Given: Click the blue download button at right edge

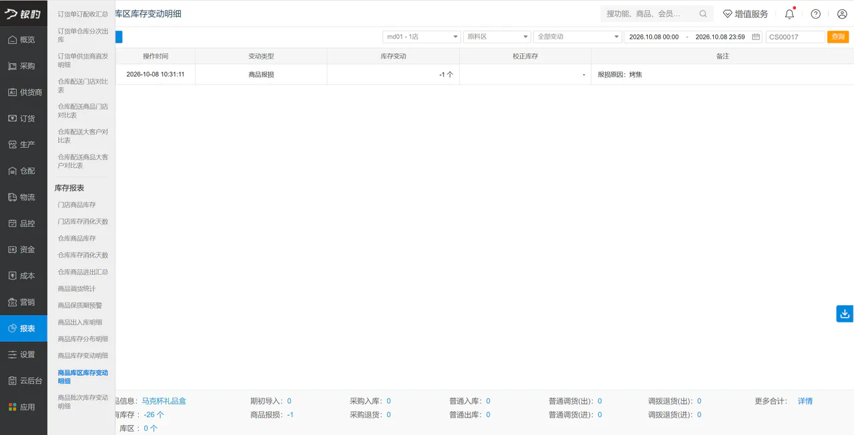Looking at the screenshot, I should (845, 314).
